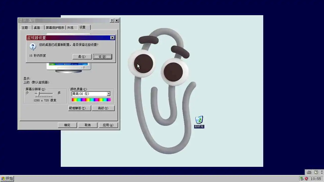Click the 上的 (默认监视器) display label

[x=36, y=82]
